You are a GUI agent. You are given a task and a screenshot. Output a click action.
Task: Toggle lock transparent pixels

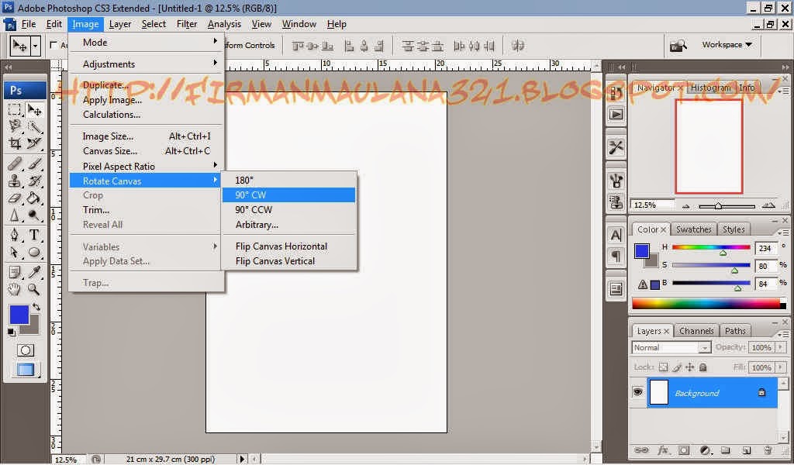point(664,367)
